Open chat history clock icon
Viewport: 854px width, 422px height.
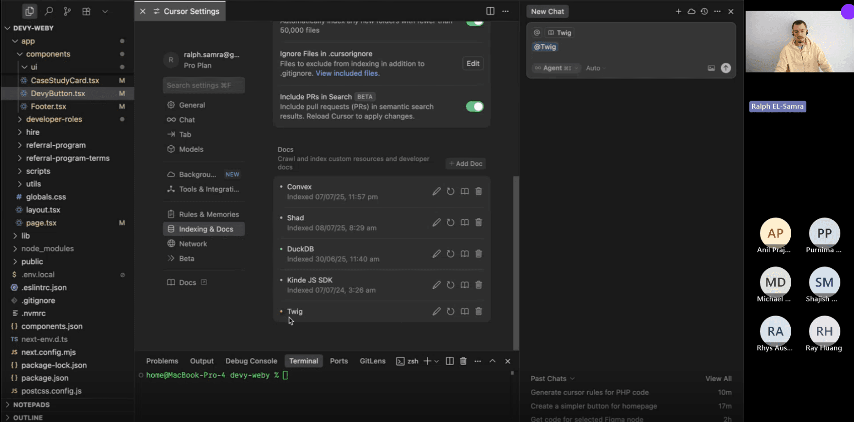[704, 11]
